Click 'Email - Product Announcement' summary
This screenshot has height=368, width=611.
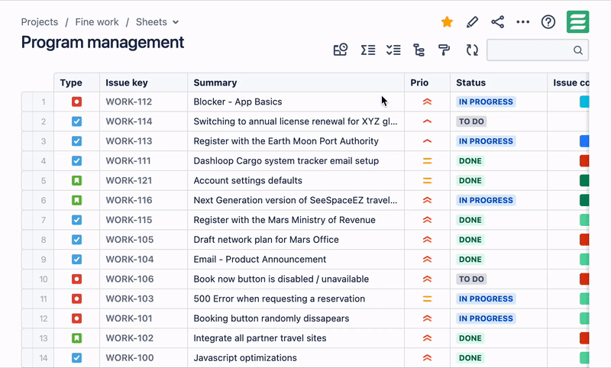(260, 260)
